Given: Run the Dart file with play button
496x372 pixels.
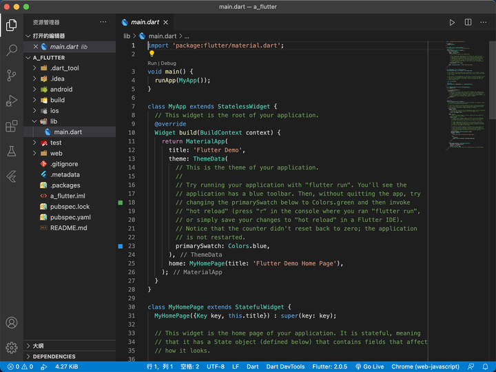Looking at the screenshot, I should pos(452,23).
